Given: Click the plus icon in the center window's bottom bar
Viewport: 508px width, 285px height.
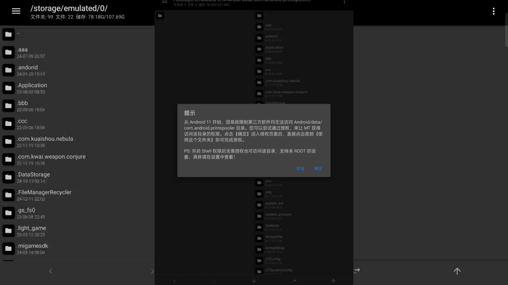Looking at the screenshot, I should click(254, 281).
